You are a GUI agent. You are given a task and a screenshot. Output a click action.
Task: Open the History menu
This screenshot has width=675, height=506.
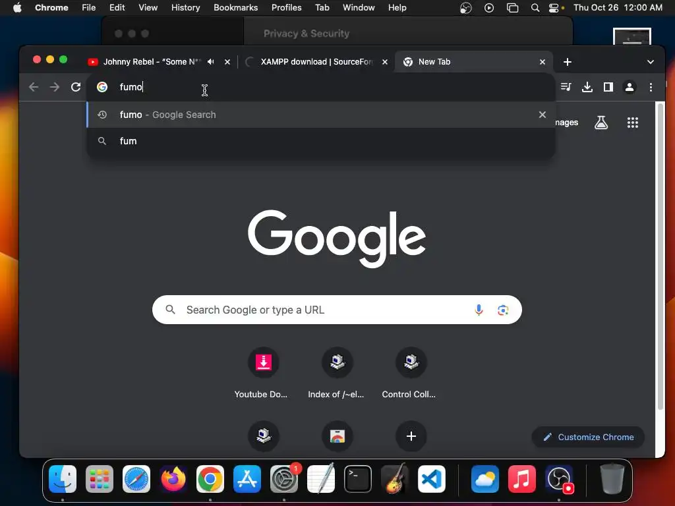pos(185,8)
